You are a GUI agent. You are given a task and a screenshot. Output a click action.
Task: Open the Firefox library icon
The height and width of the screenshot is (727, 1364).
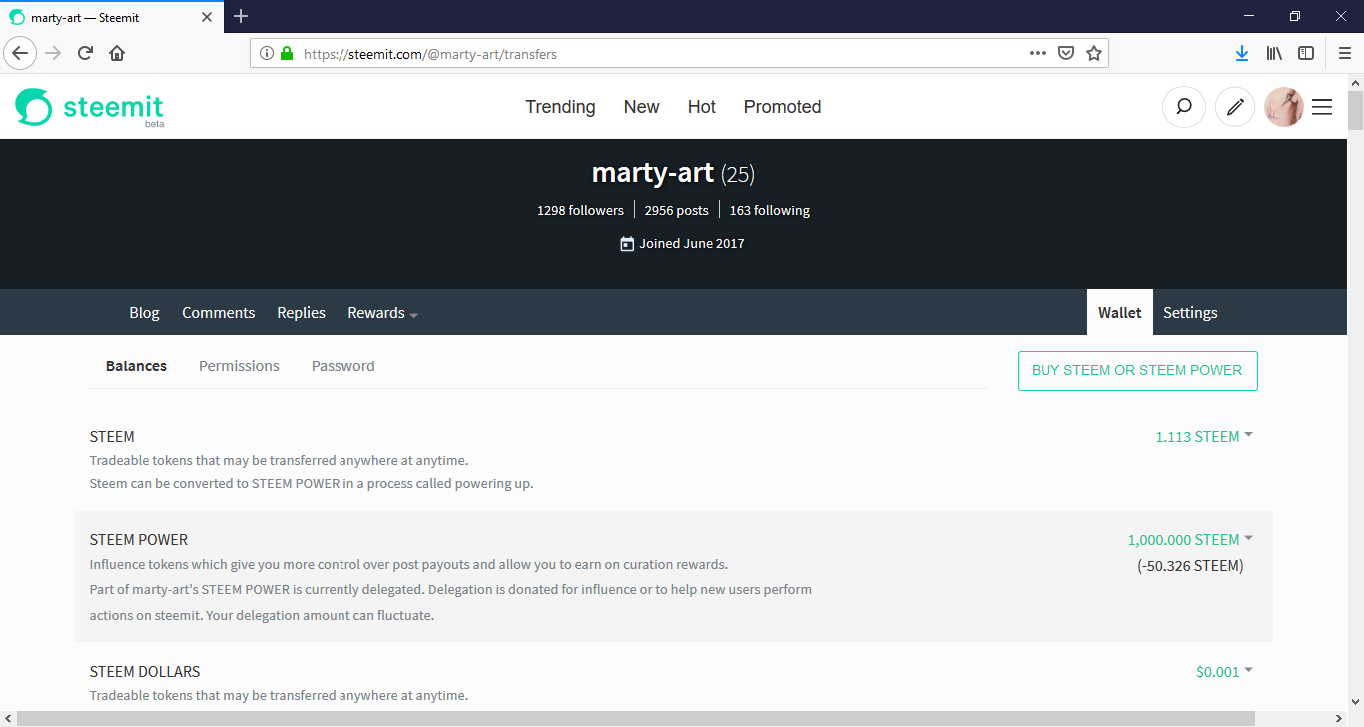[x=1274, y=53]
